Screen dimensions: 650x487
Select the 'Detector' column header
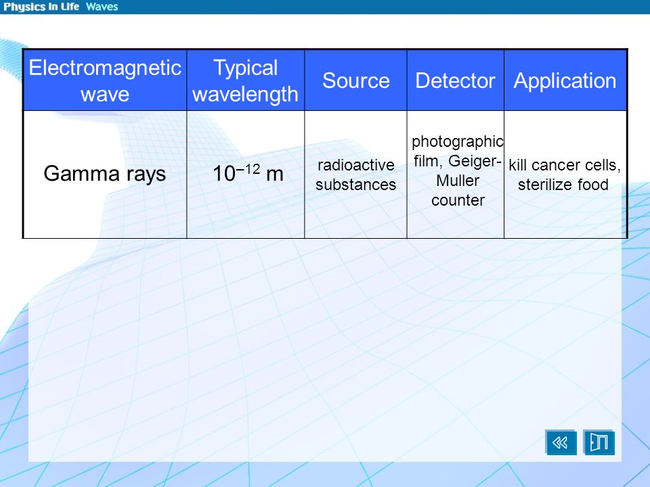click(455, 80)
